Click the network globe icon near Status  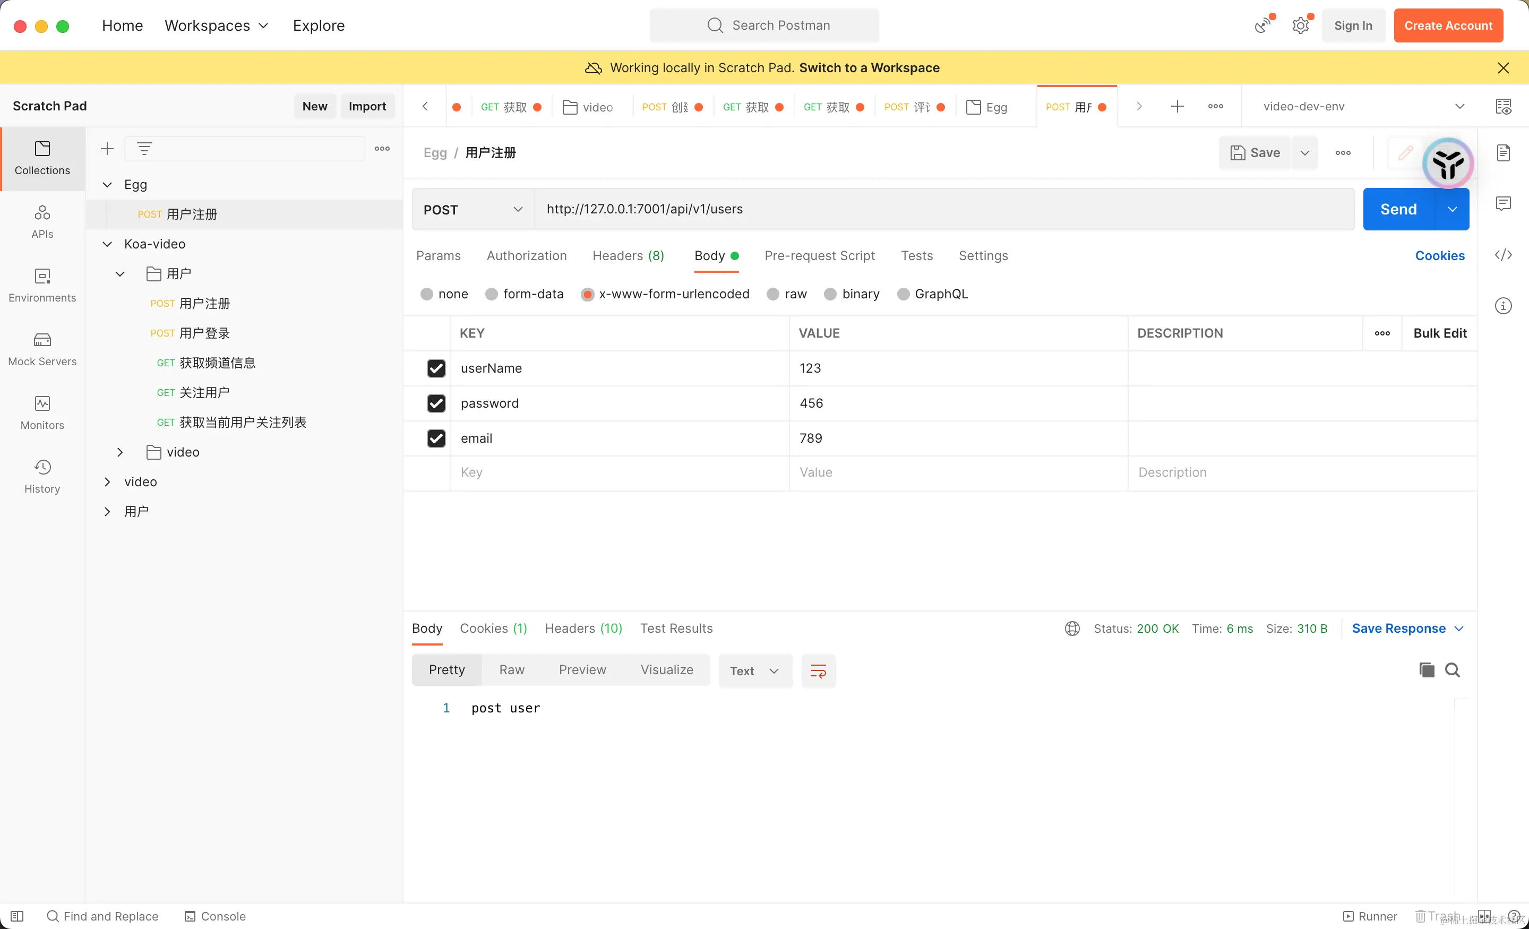point(1072,629)
